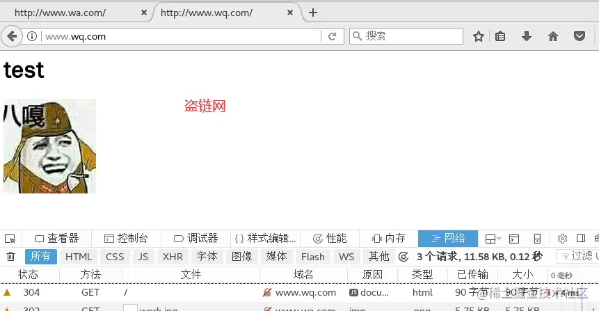Select the http://www.wq.com/ tab
The height and width of the screenshot is (311, 599).
pyautogui.click(x=227, y=13)
